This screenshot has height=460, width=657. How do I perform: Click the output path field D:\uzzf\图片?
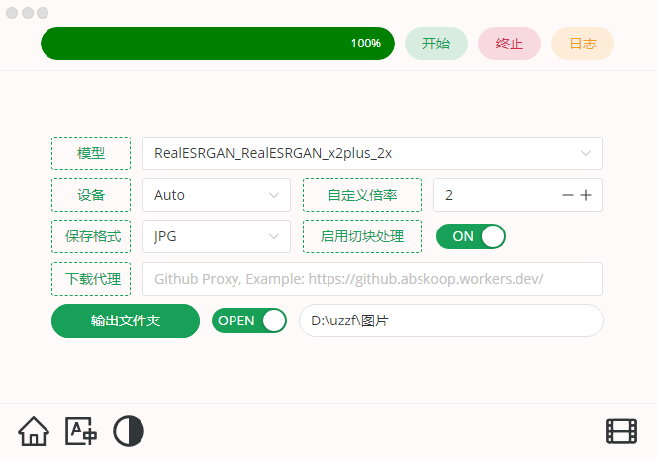point(450,321)
